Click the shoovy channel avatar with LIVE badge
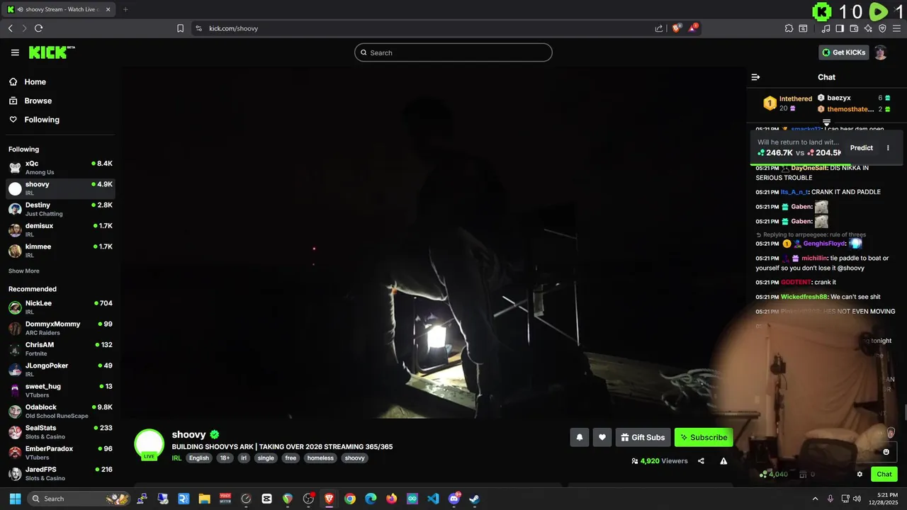 [149, 444]
